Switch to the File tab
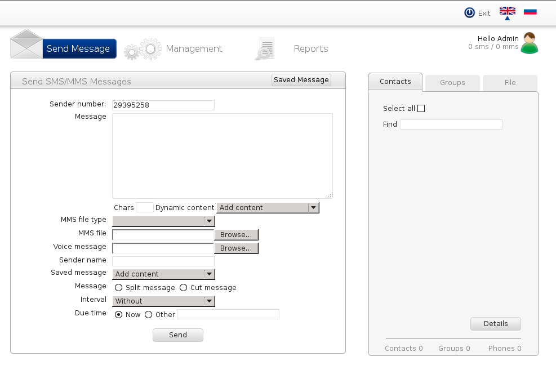The width and height of the screenshot is (556, 370). coord(510,83)
